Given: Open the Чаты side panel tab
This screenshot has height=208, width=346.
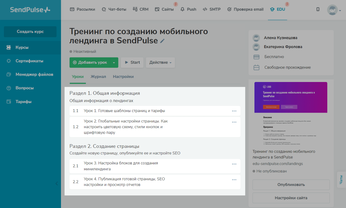Looking at the screenshot, I should pos(341,180).
